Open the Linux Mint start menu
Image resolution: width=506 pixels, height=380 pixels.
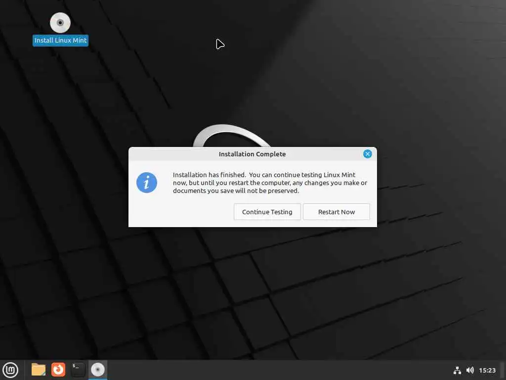[x=10, y=370]
